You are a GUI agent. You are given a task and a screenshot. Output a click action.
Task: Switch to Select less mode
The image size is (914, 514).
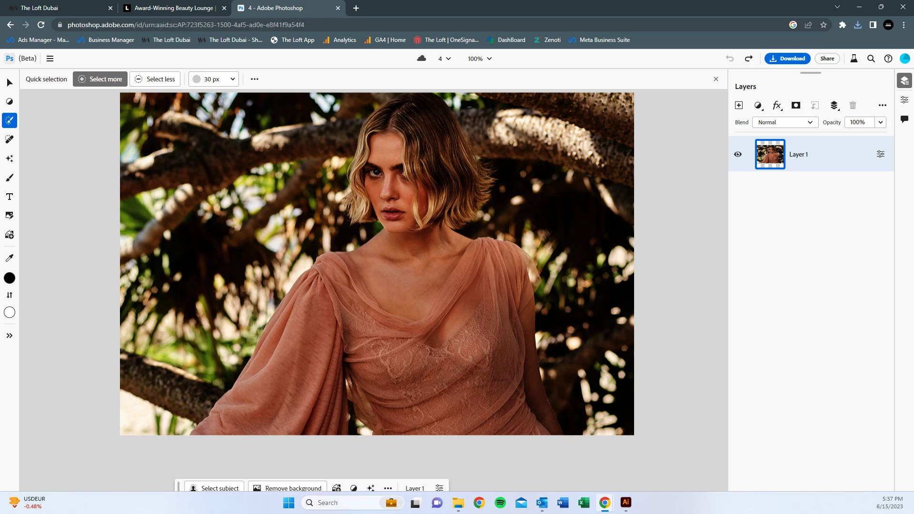(155, 79)
